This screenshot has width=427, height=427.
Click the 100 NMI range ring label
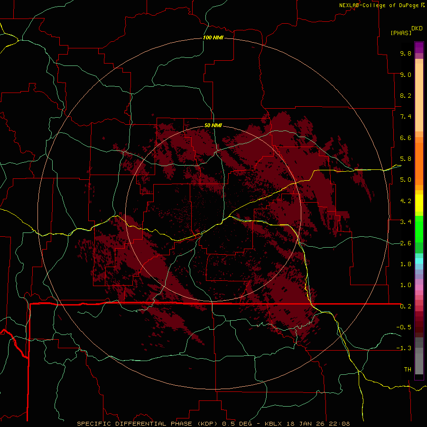click(x=213, y=37)
